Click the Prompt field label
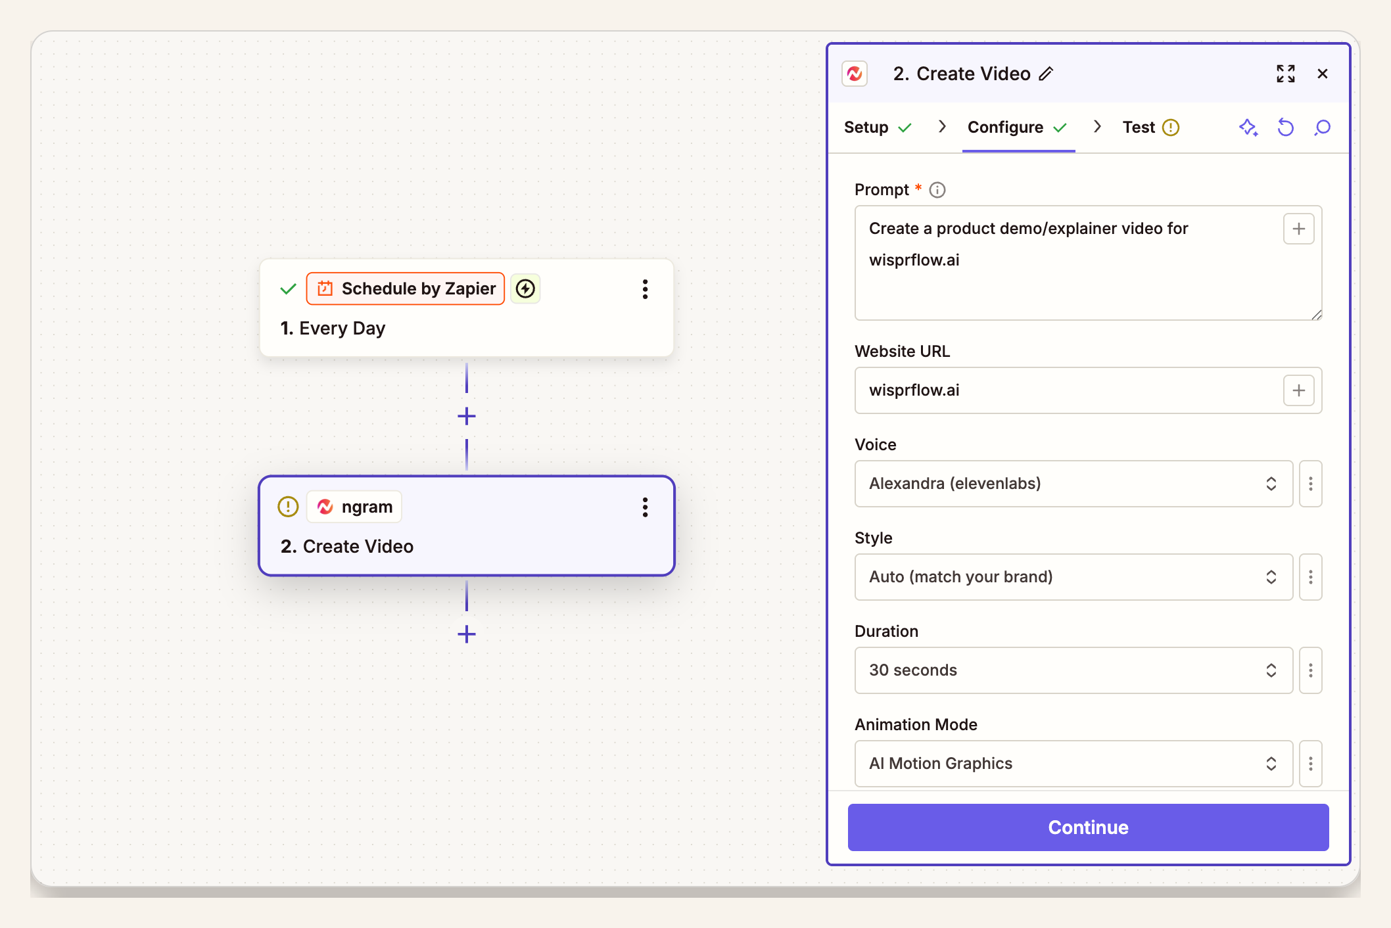The width and height of the screenshot is (1391, 928). pyautogui.click(x=882, y=190)
